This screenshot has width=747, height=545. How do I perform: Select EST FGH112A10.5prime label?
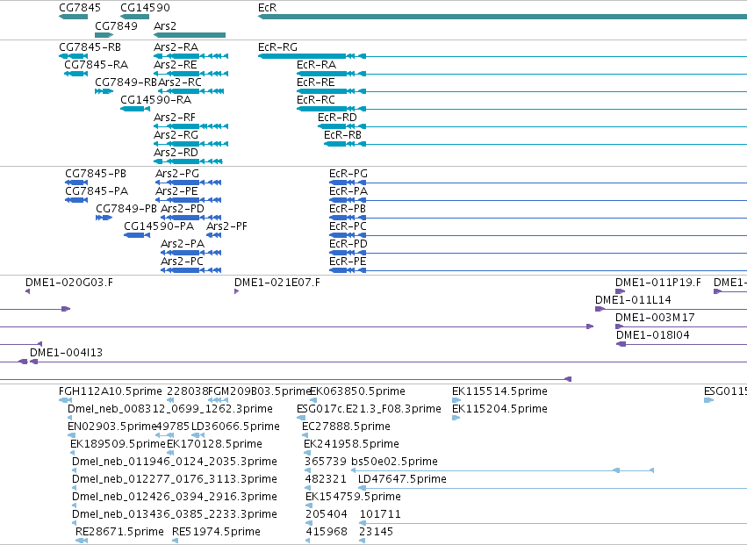(x=111, y=391)
